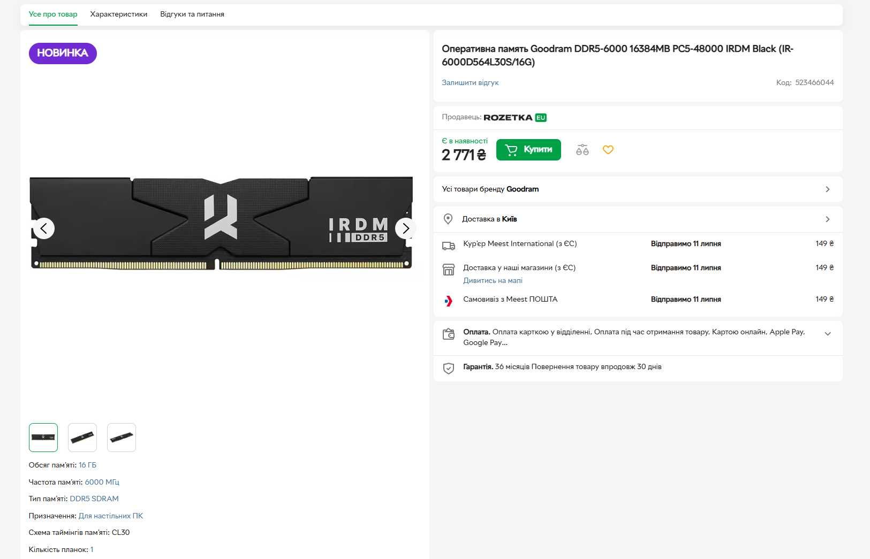Click the price 2 771 ₴

pos(464,155)
